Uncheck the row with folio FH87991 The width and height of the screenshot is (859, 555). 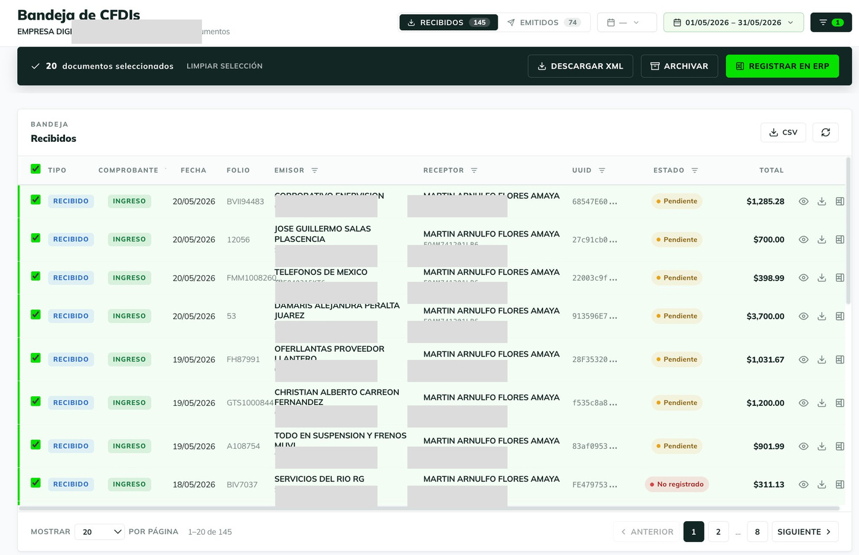[36, 358]
